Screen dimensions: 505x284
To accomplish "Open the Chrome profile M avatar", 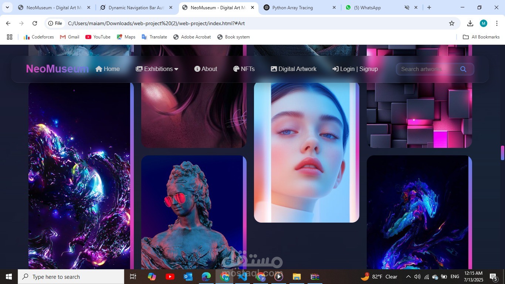I will [x=484, y=23].
